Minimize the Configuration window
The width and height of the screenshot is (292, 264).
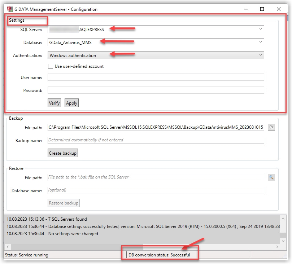[246, 9]
